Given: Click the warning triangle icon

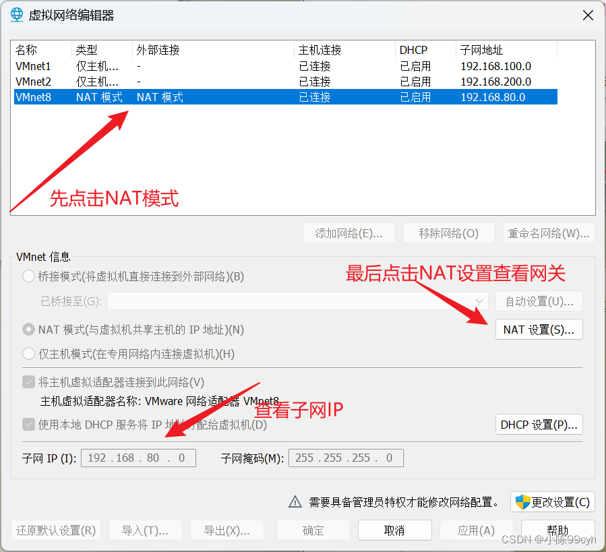Looking at the screenshot, I should pyautogui.click(x=295, y=501).
